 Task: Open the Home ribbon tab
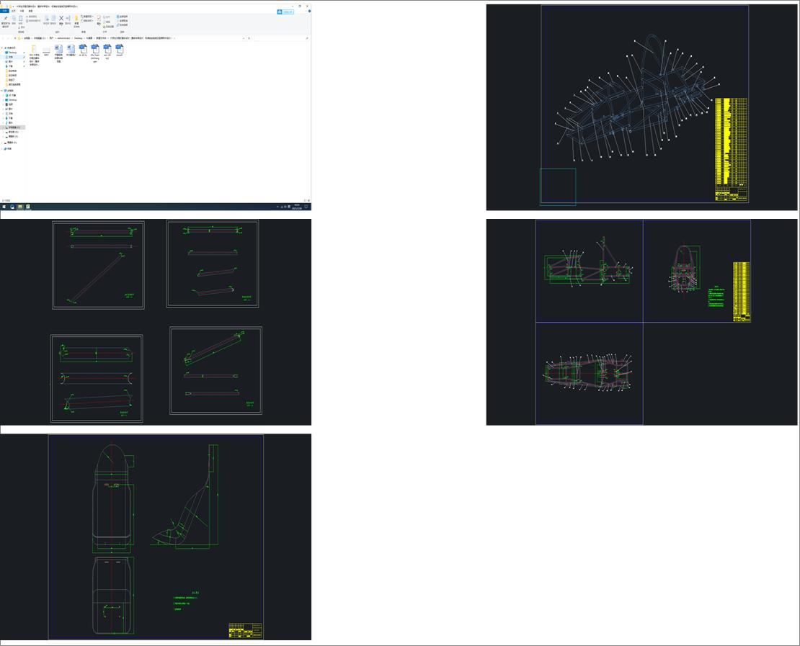pyautogui.click(x=14, y=11)
